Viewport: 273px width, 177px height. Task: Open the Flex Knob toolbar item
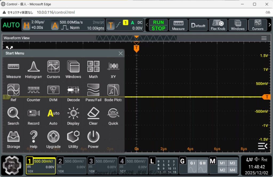click(218, 25)
